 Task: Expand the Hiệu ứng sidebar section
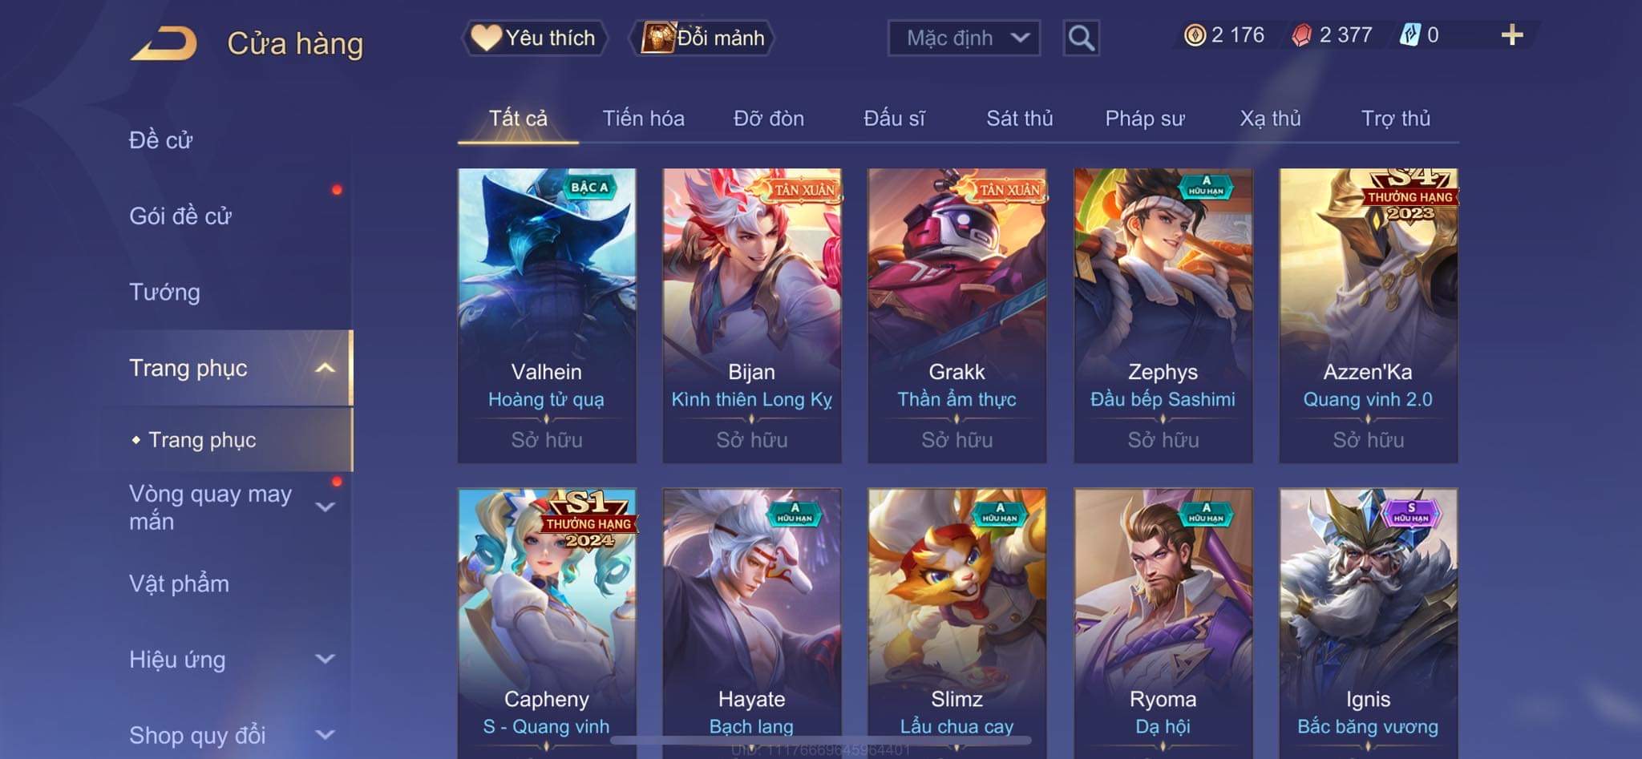point(325,660)
